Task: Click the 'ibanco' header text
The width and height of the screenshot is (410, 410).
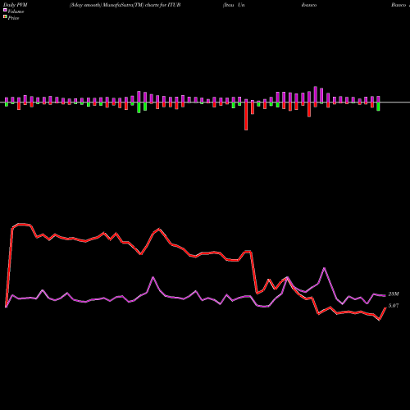Action: (309, 5)
